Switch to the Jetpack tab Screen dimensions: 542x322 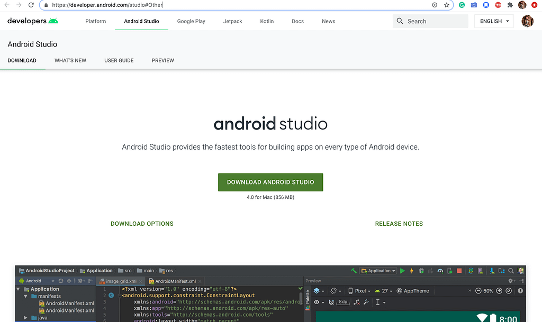point(233,21)
